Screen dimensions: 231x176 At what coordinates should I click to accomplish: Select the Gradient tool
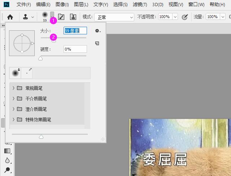(7, 151)
